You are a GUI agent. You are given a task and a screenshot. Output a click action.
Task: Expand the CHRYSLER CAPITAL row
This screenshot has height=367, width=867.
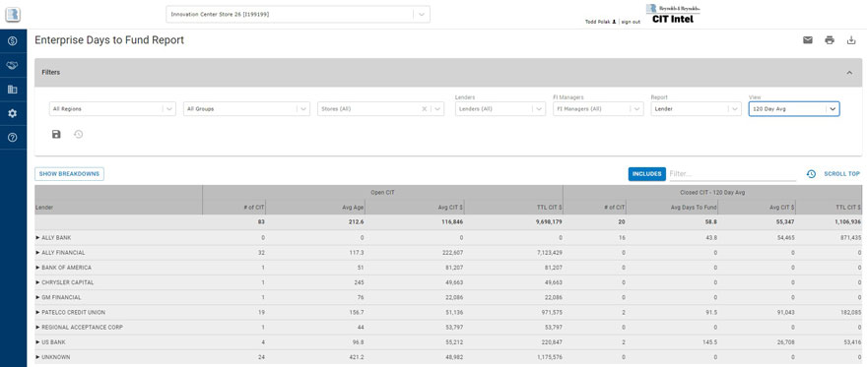point(38,282)
